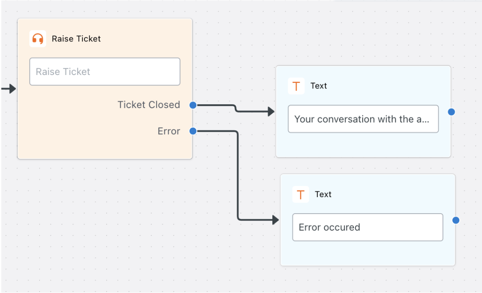Click the lower Text node's output connector dot
Viewport: 482px width, 293px height.
pyautogui.click(x=456, y=220)
